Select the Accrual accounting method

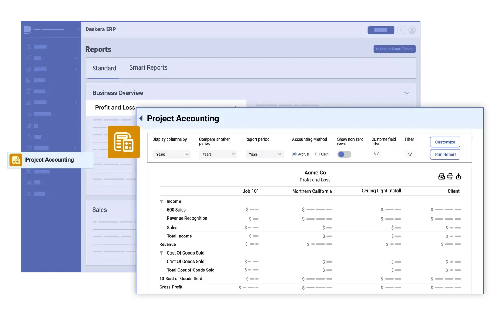click(294, 154)
